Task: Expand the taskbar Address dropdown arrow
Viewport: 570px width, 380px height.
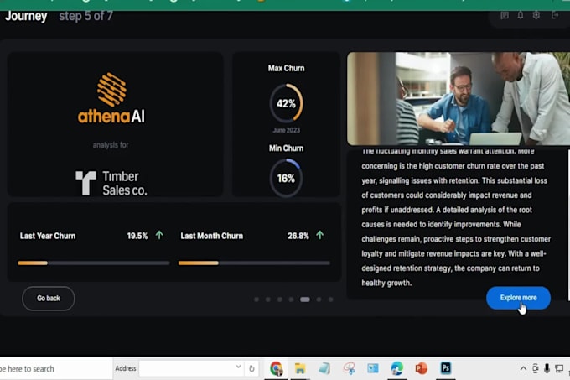Action: (x=238, y=367)
